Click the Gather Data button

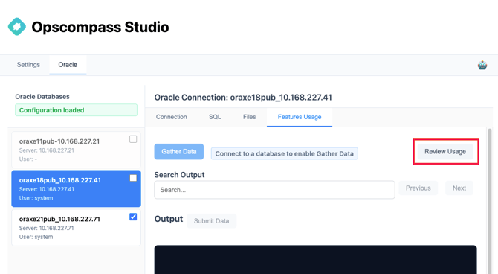(179, 151)
